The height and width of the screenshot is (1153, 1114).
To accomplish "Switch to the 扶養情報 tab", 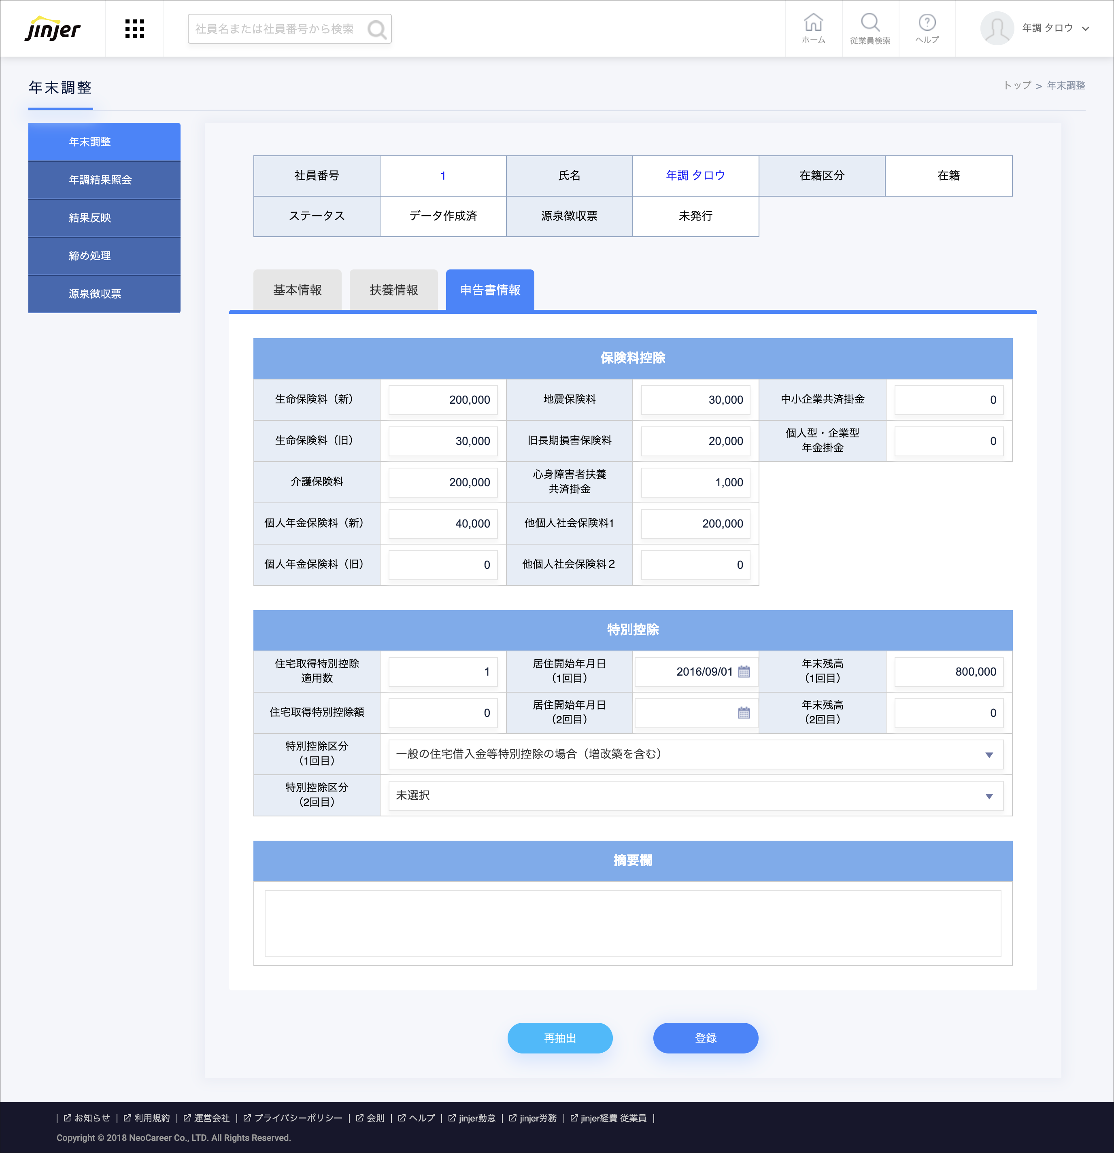I will point(394,290).
